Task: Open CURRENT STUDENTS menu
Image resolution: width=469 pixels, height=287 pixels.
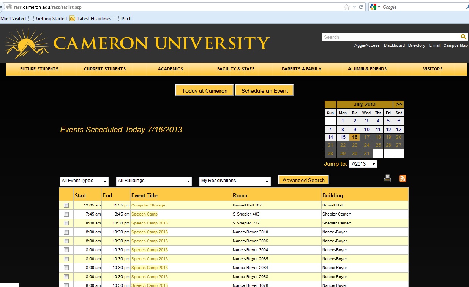Action: 105,69
